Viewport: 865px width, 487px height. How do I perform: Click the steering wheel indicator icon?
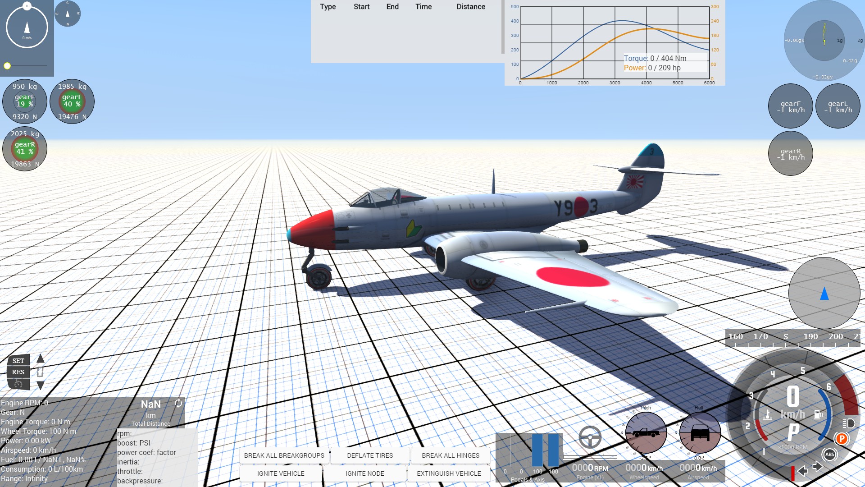pyautogui.click(x=590, y=437)
